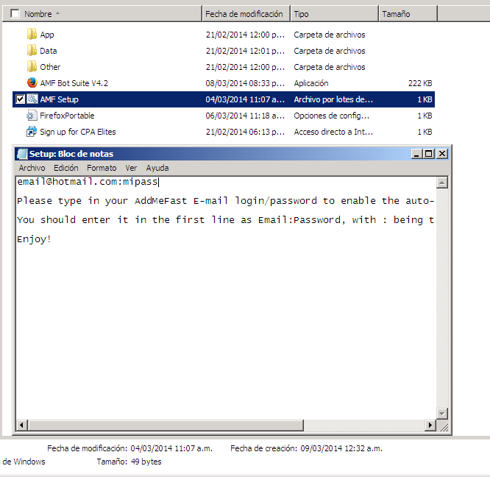Open the Ver menu in Notepad

tap(131, 168)
